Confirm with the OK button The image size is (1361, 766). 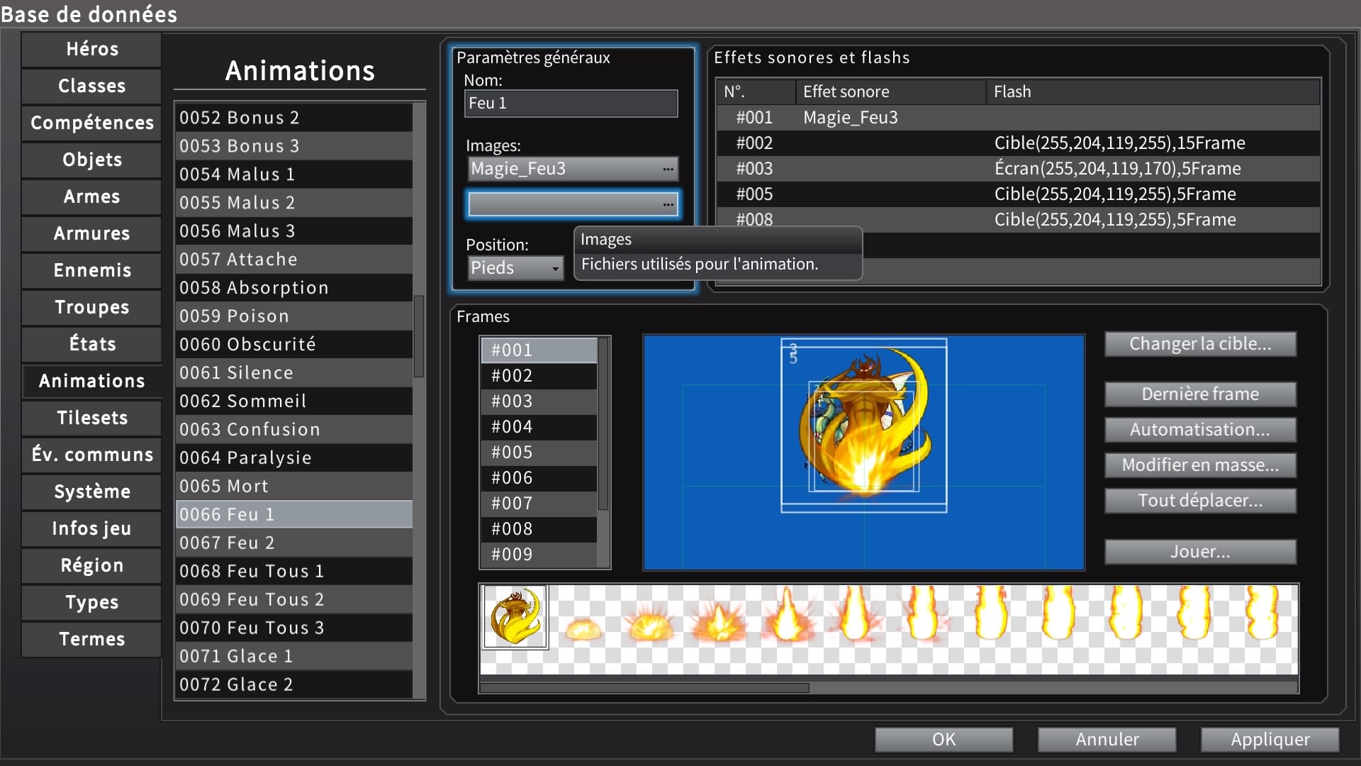(x=943, y=740)
